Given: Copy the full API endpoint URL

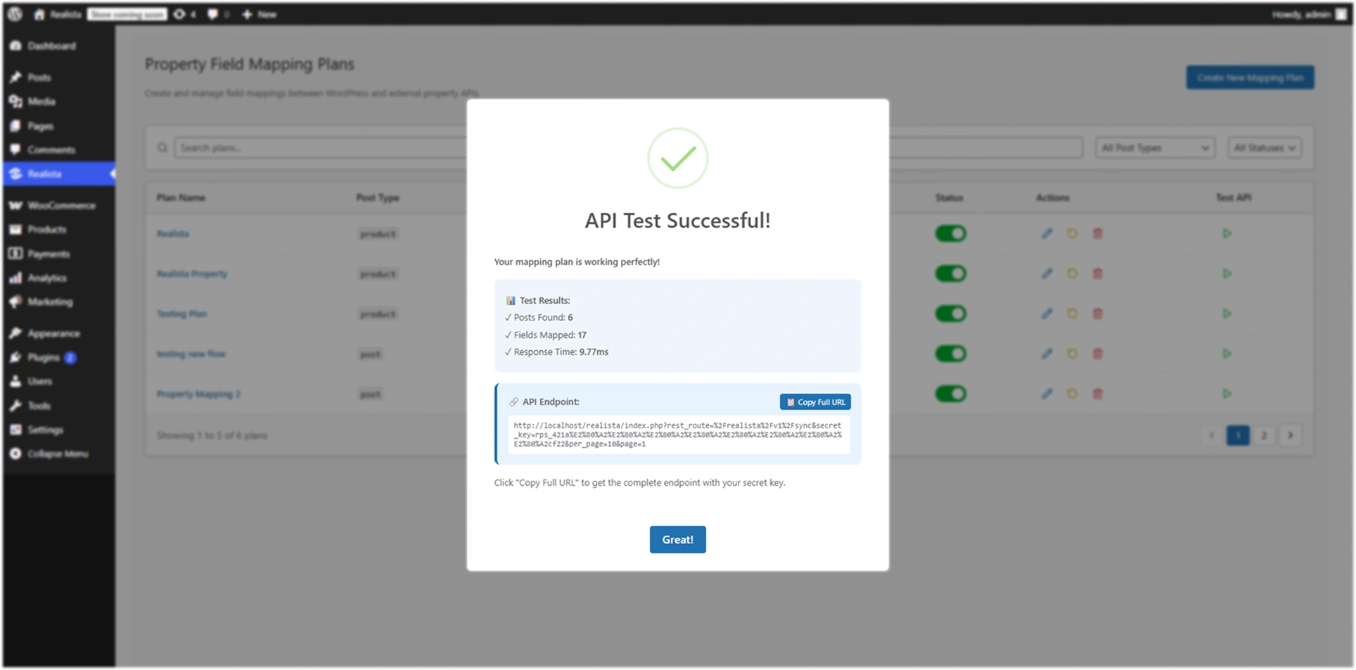Looking at the screenshot, I should coord(814,401).
